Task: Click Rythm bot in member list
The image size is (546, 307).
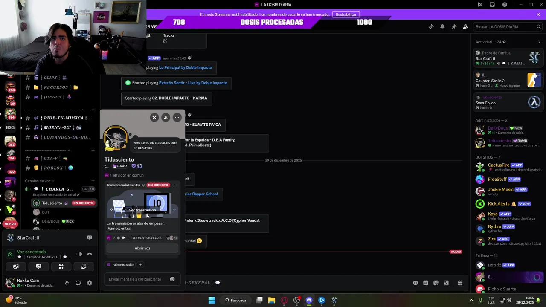Action: (508, 228)
